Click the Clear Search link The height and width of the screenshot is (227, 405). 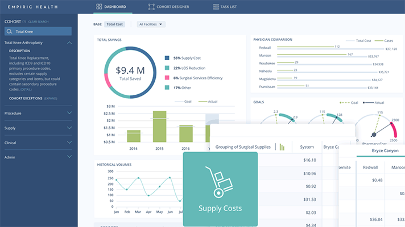tap(39, 22)
